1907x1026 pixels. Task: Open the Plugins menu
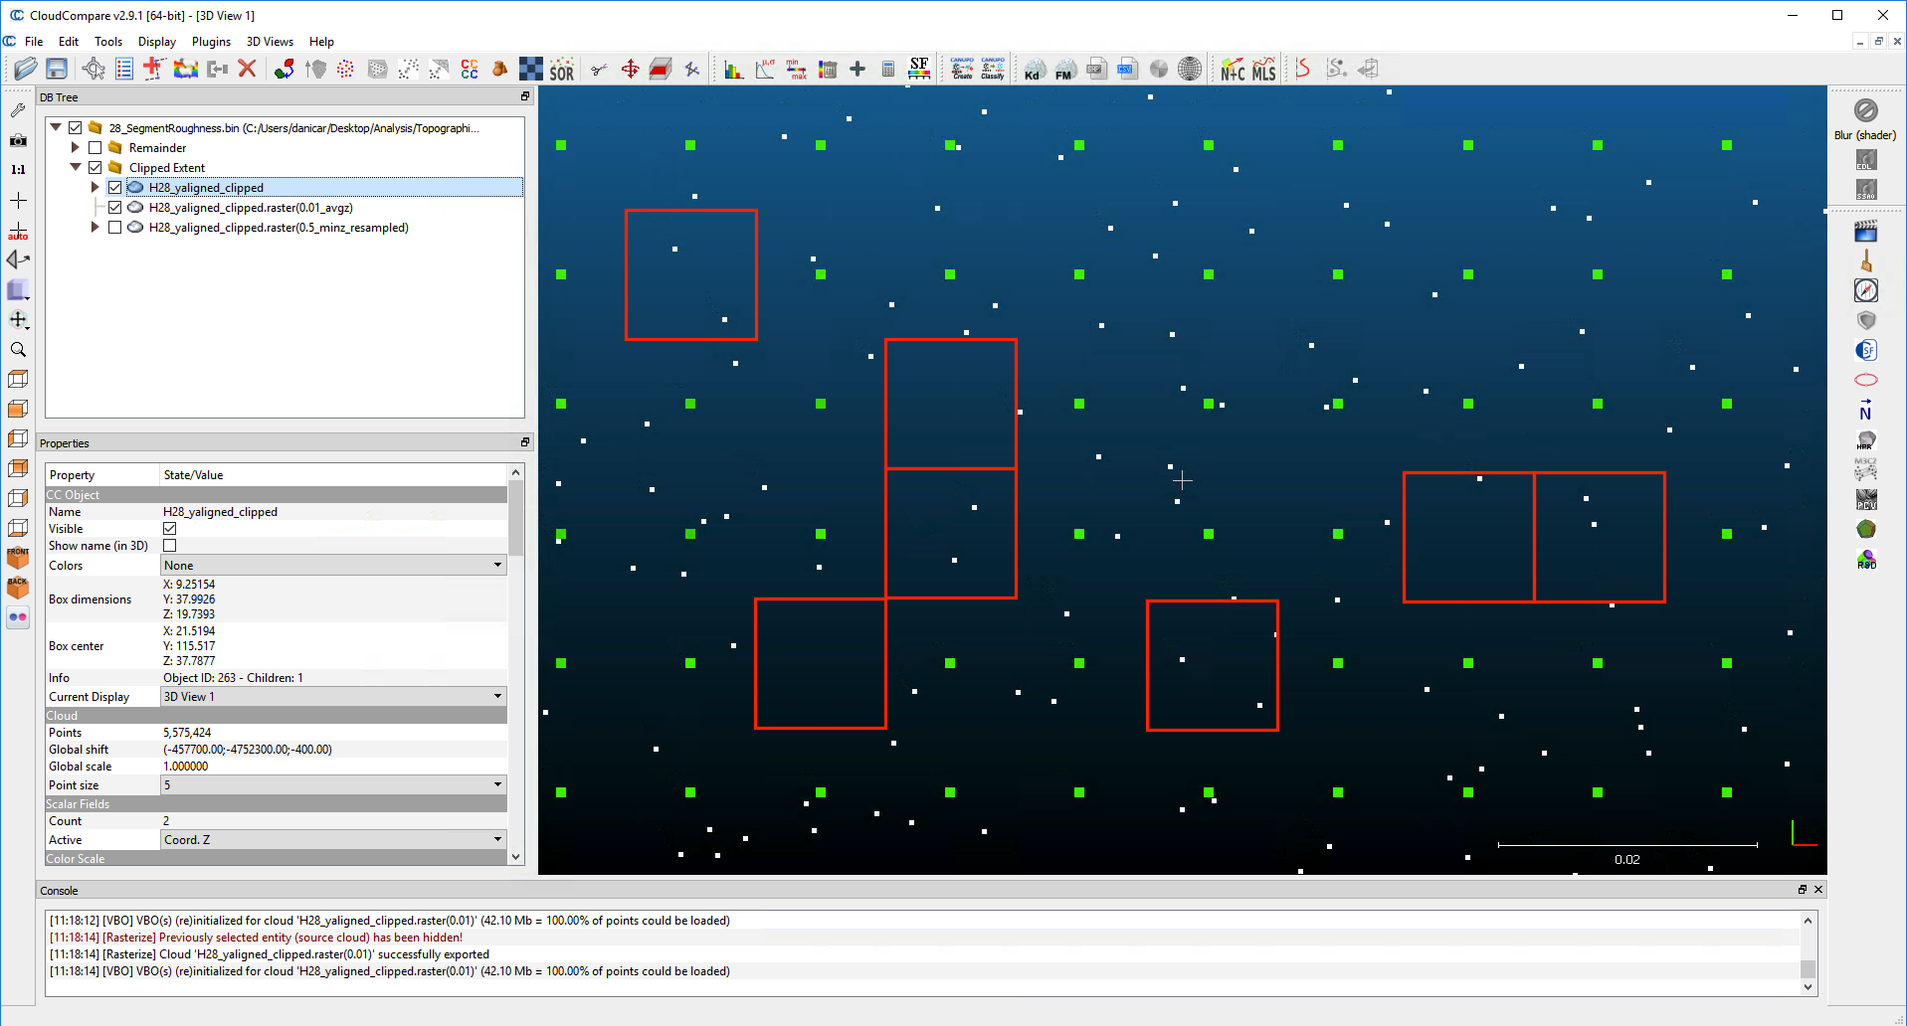coord(211,42)
